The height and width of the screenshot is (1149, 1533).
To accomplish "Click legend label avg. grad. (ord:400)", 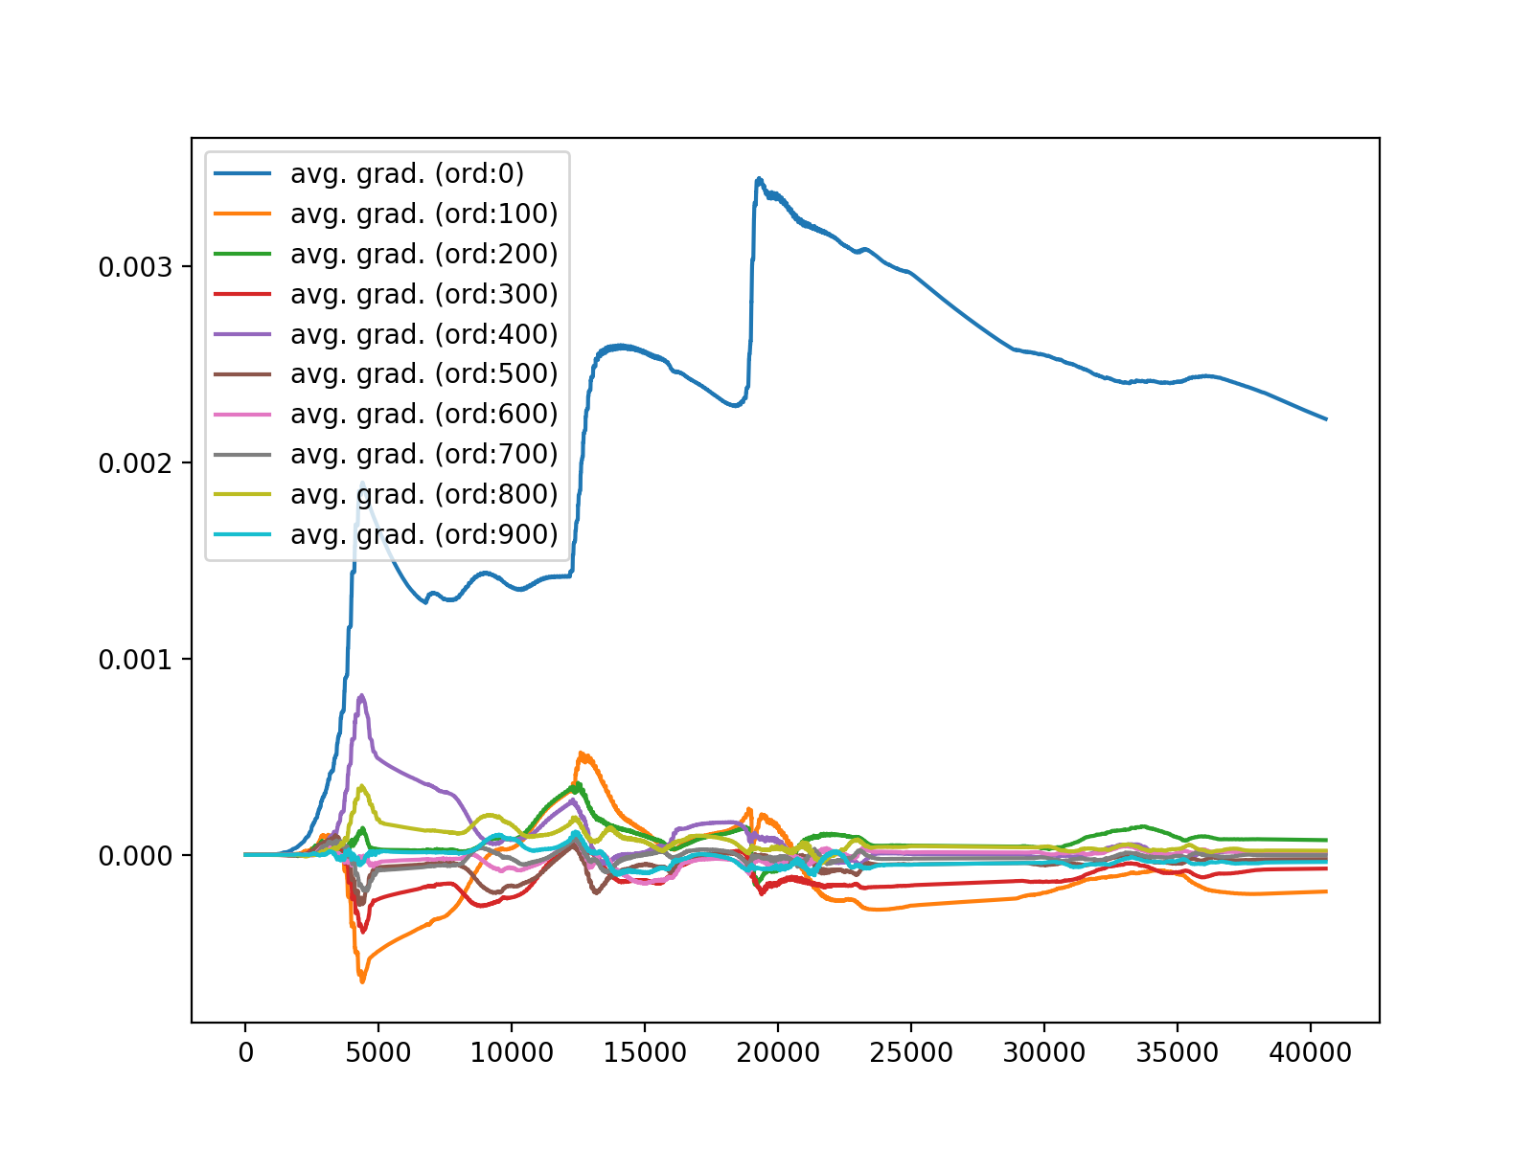I will click(424, 335).
